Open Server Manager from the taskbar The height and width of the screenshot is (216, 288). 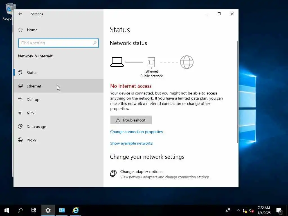tap(62, 210)
